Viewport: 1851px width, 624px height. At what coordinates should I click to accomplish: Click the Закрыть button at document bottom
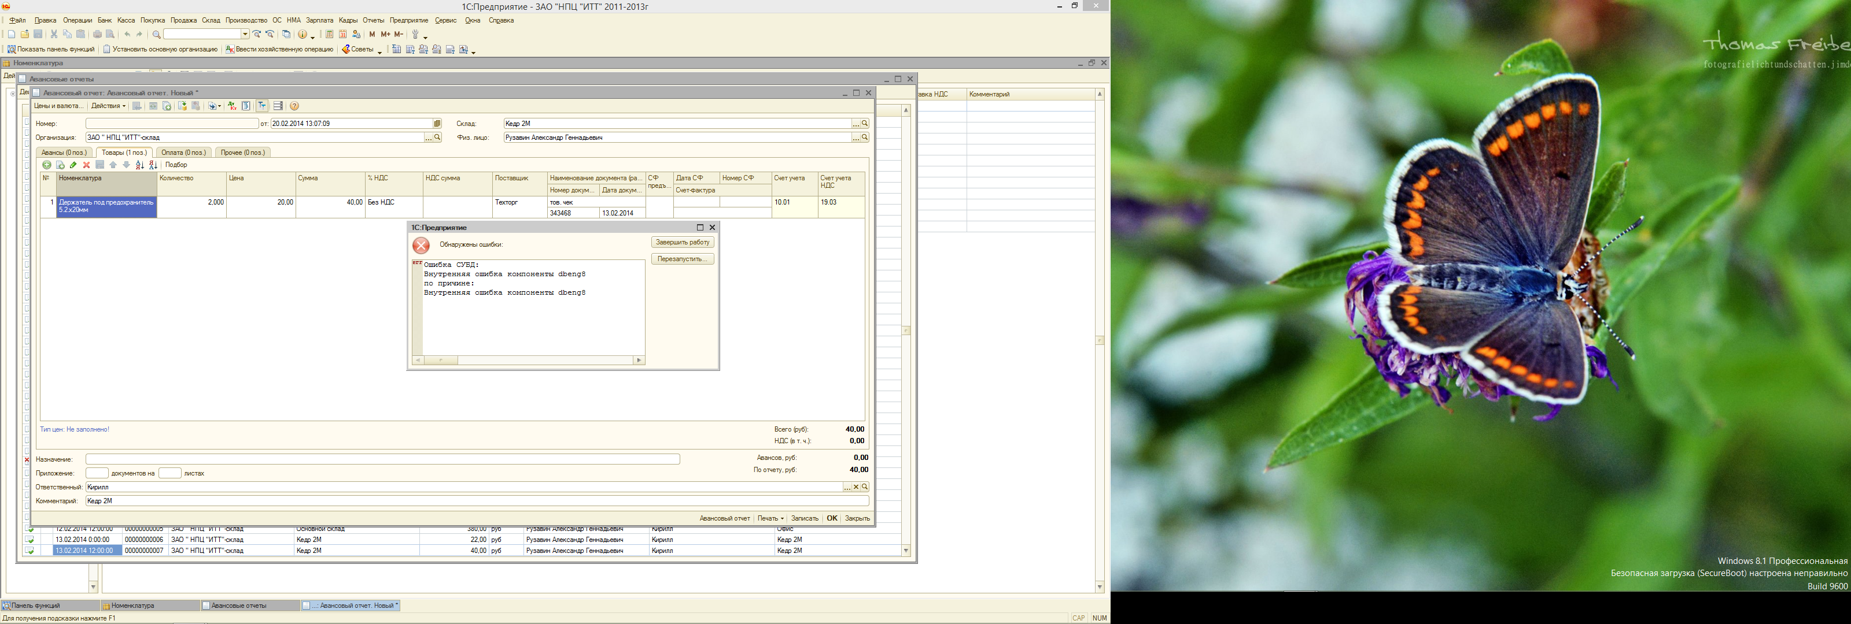(857, 518)
